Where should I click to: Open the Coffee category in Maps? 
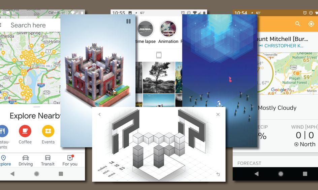(25, 135)
